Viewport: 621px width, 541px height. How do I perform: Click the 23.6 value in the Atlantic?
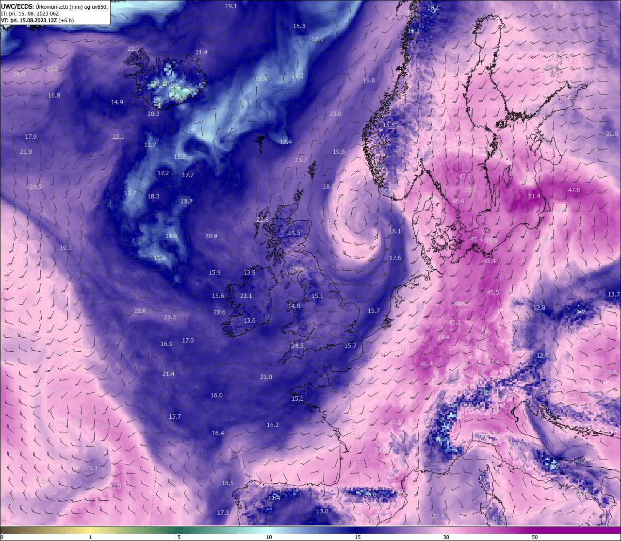(140, 311)
